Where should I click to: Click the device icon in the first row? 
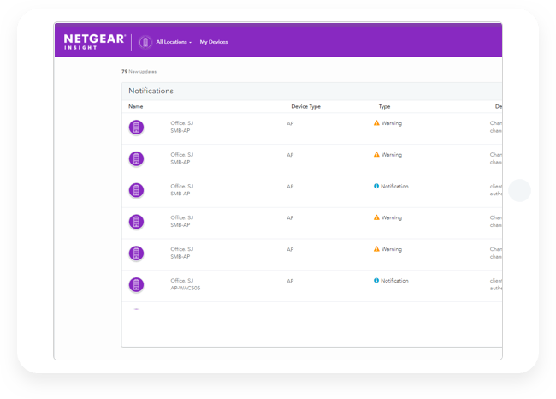point(136,128)
